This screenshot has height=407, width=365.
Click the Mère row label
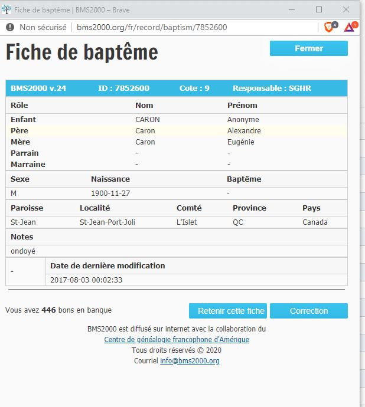20,142
